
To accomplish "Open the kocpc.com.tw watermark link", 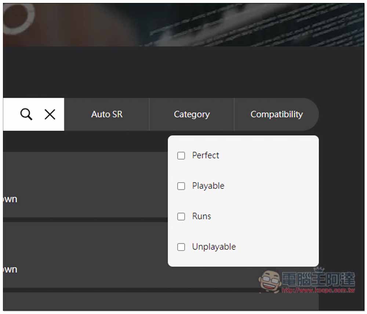I will pyautogui.click(x=319, y=291).
